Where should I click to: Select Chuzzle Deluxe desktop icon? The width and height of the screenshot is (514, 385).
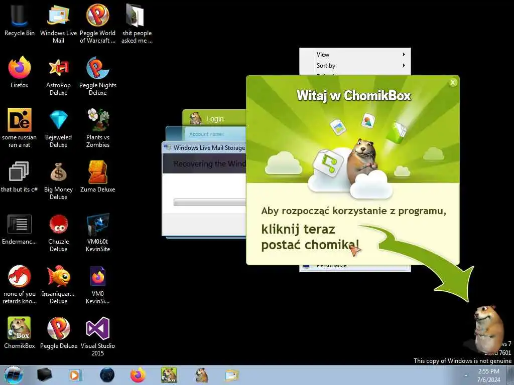58,233
